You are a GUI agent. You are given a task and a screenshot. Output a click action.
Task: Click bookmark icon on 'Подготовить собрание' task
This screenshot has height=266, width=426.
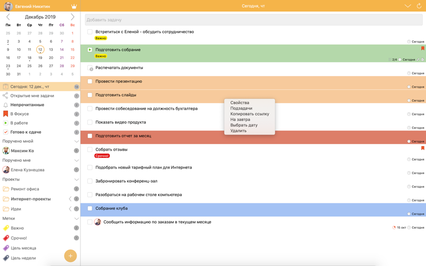[422, 48]
